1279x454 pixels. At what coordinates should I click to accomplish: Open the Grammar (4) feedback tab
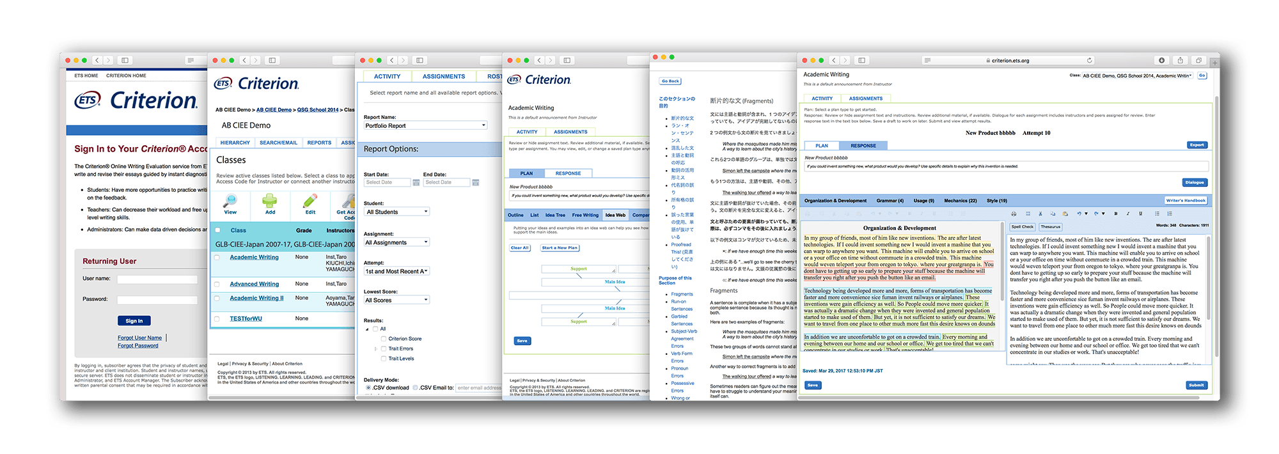(890, 201)
